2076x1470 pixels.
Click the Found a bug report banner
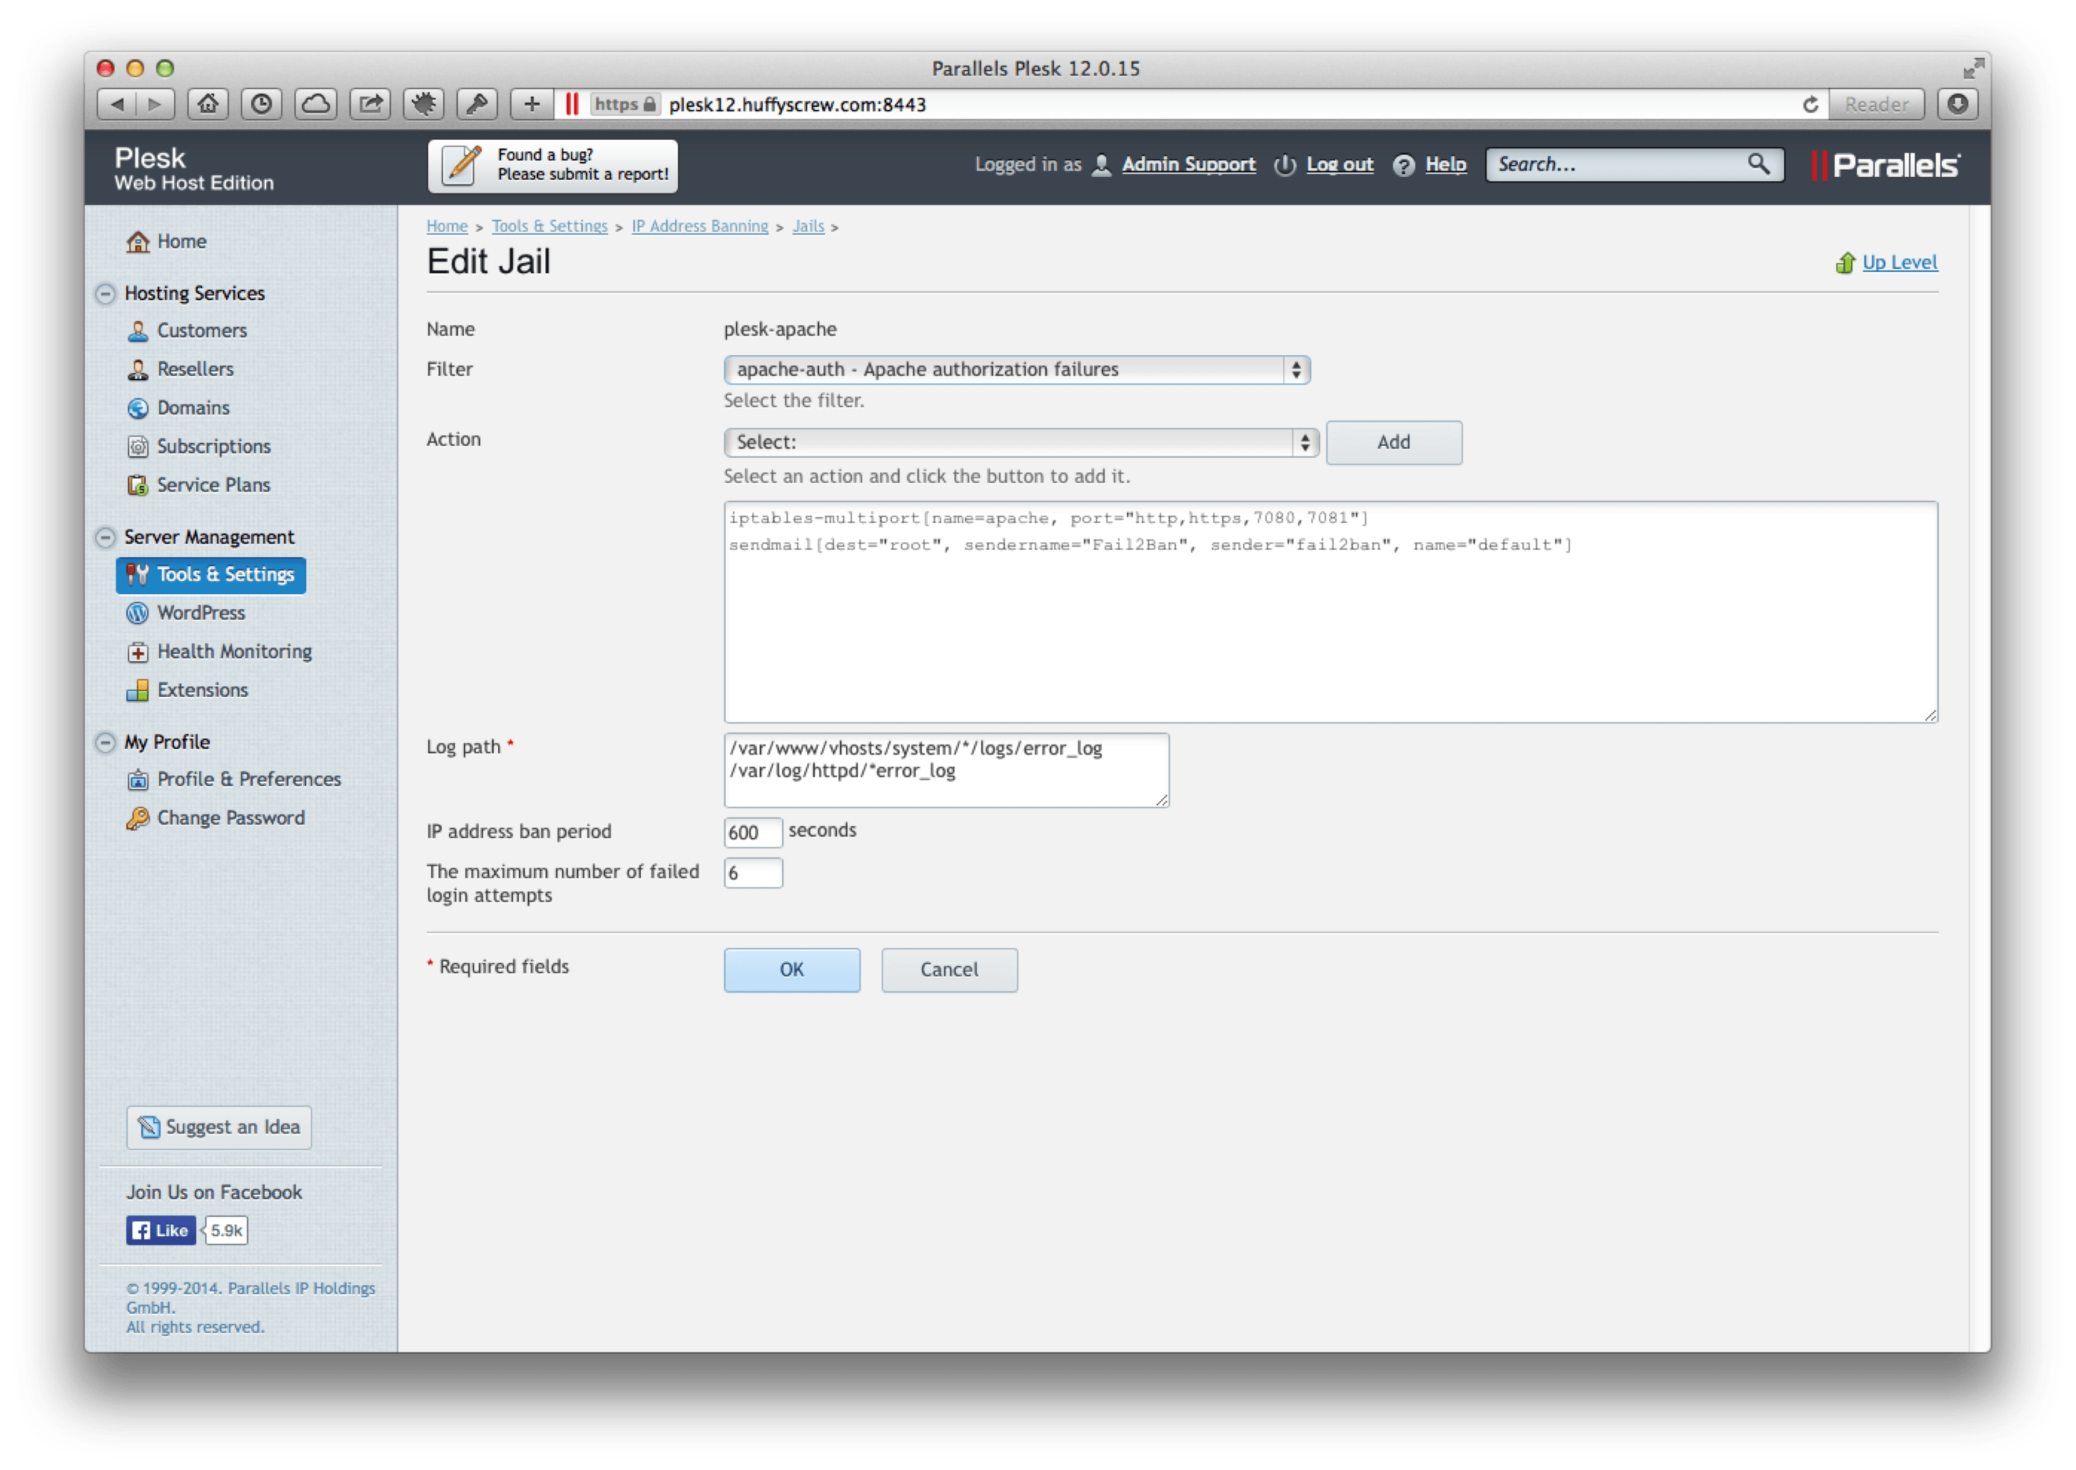tap(552, 165)
